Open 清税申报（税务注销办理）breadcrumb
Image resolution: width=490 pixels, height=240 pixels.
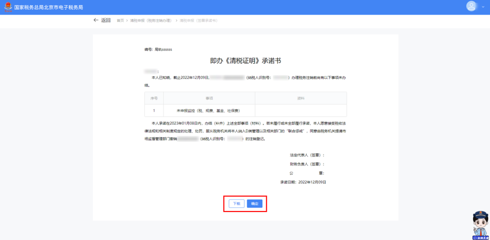[x=151, y=21]
